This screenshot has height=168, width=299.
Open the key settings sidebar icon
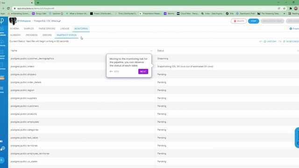point(2,148)
